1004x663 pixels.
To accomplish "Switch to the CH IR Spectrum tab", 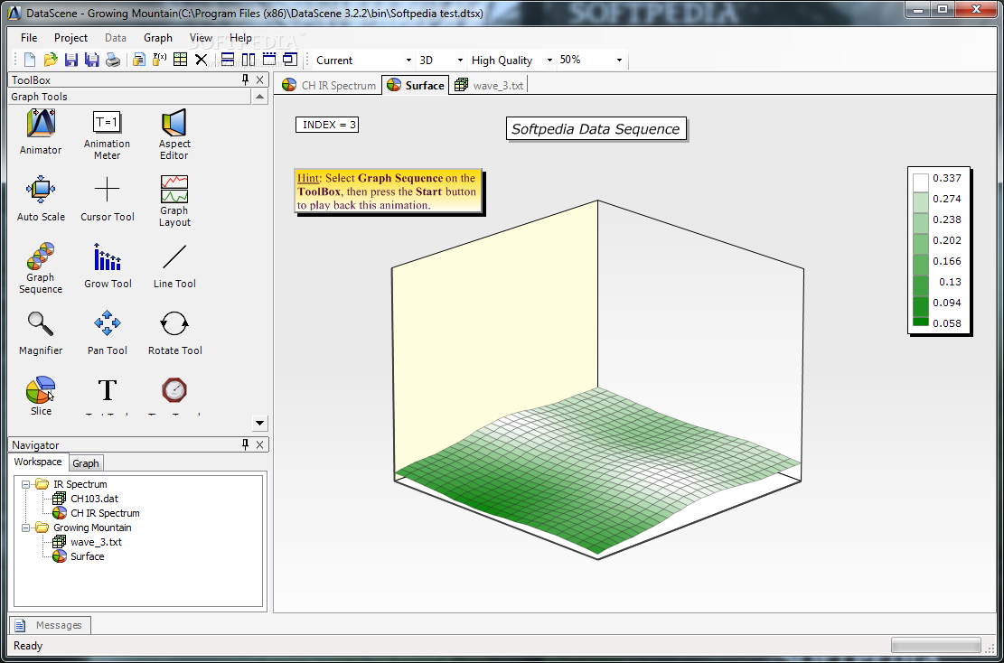I will (x=329, y=85).
